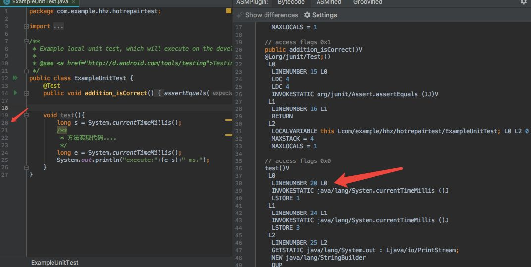Click the 'public class ExampleUnitTest {' declaration
This screenshot has height=267, width=531.
point(81,78)
